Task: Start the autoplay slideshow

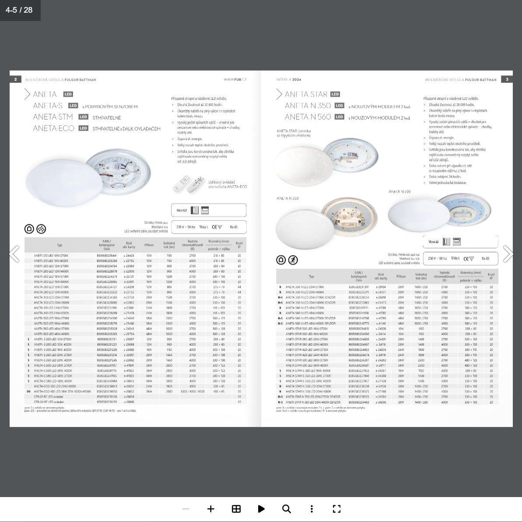Action: pyautogui.click(x=261, y=509)
